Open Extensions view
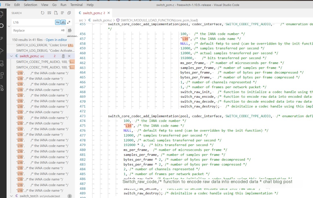 (x=2, y=75)
